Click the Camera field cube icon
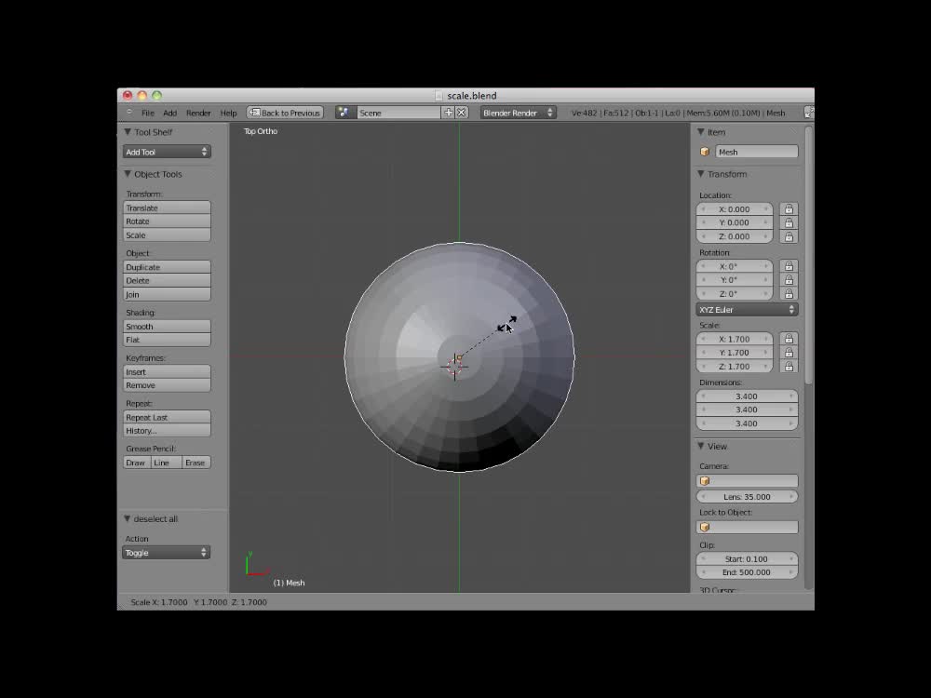Viewport: 931px width, 698px height. coord(705,481)
